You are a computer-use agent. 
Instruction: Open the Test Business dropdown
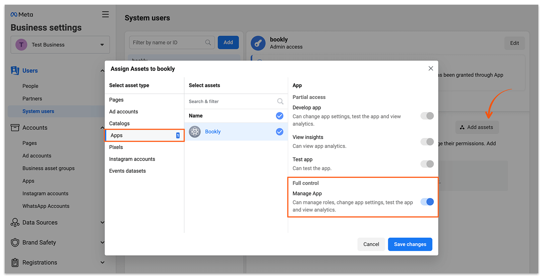[60, 45]
